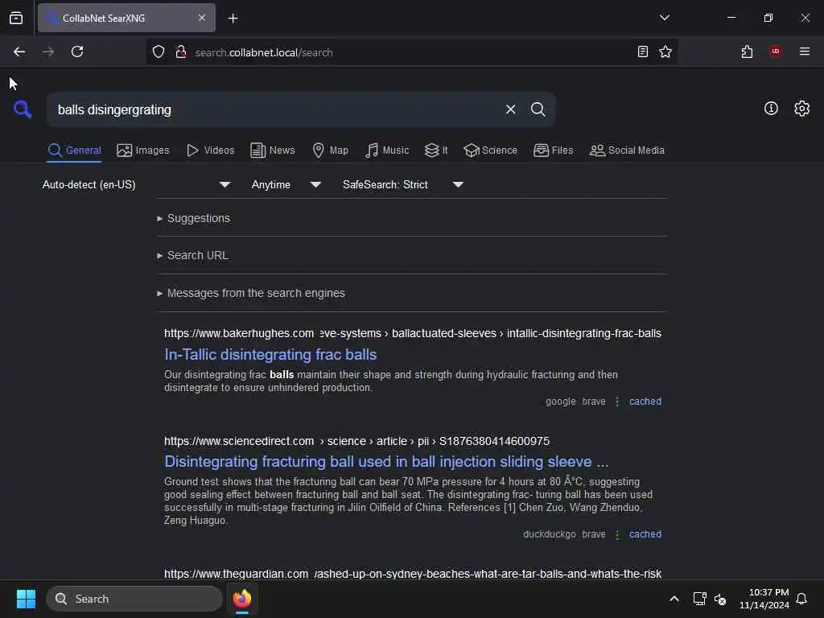The height and width of the screenshot is (618, 824).
Task: Open the preferences gear icon
Action: click(801, 109)
